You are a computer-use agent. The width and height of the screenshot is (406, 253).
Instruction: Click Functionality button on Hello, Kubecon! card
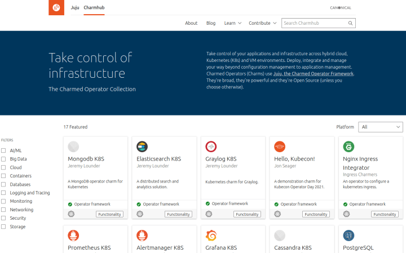[316, 214]
